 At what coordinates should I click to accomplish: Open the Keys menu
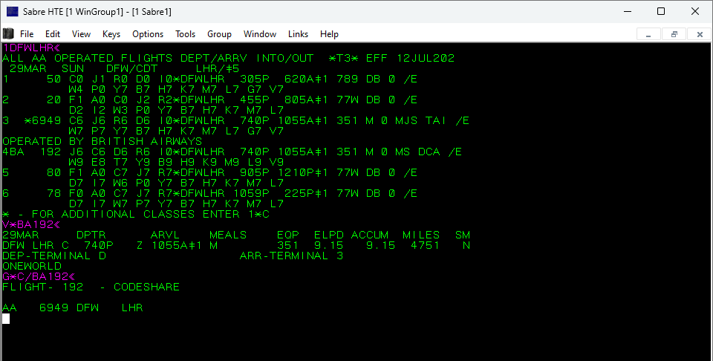click(x=111, y=34)
